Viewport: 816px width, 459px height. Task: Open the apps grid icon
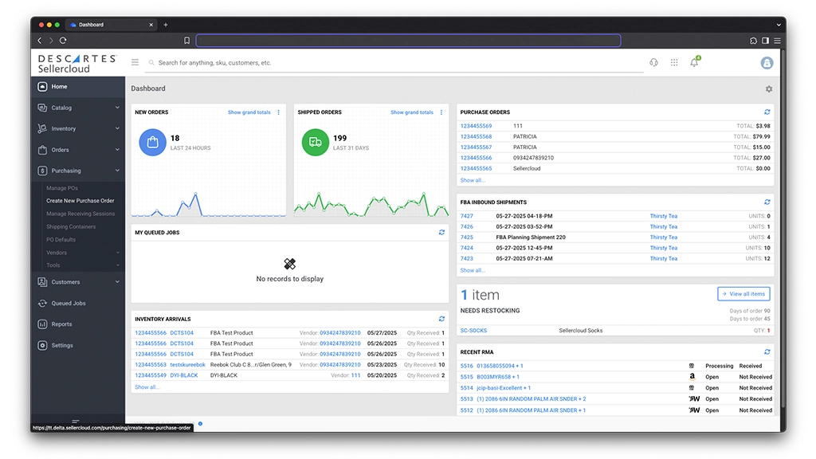pos(673,62)
